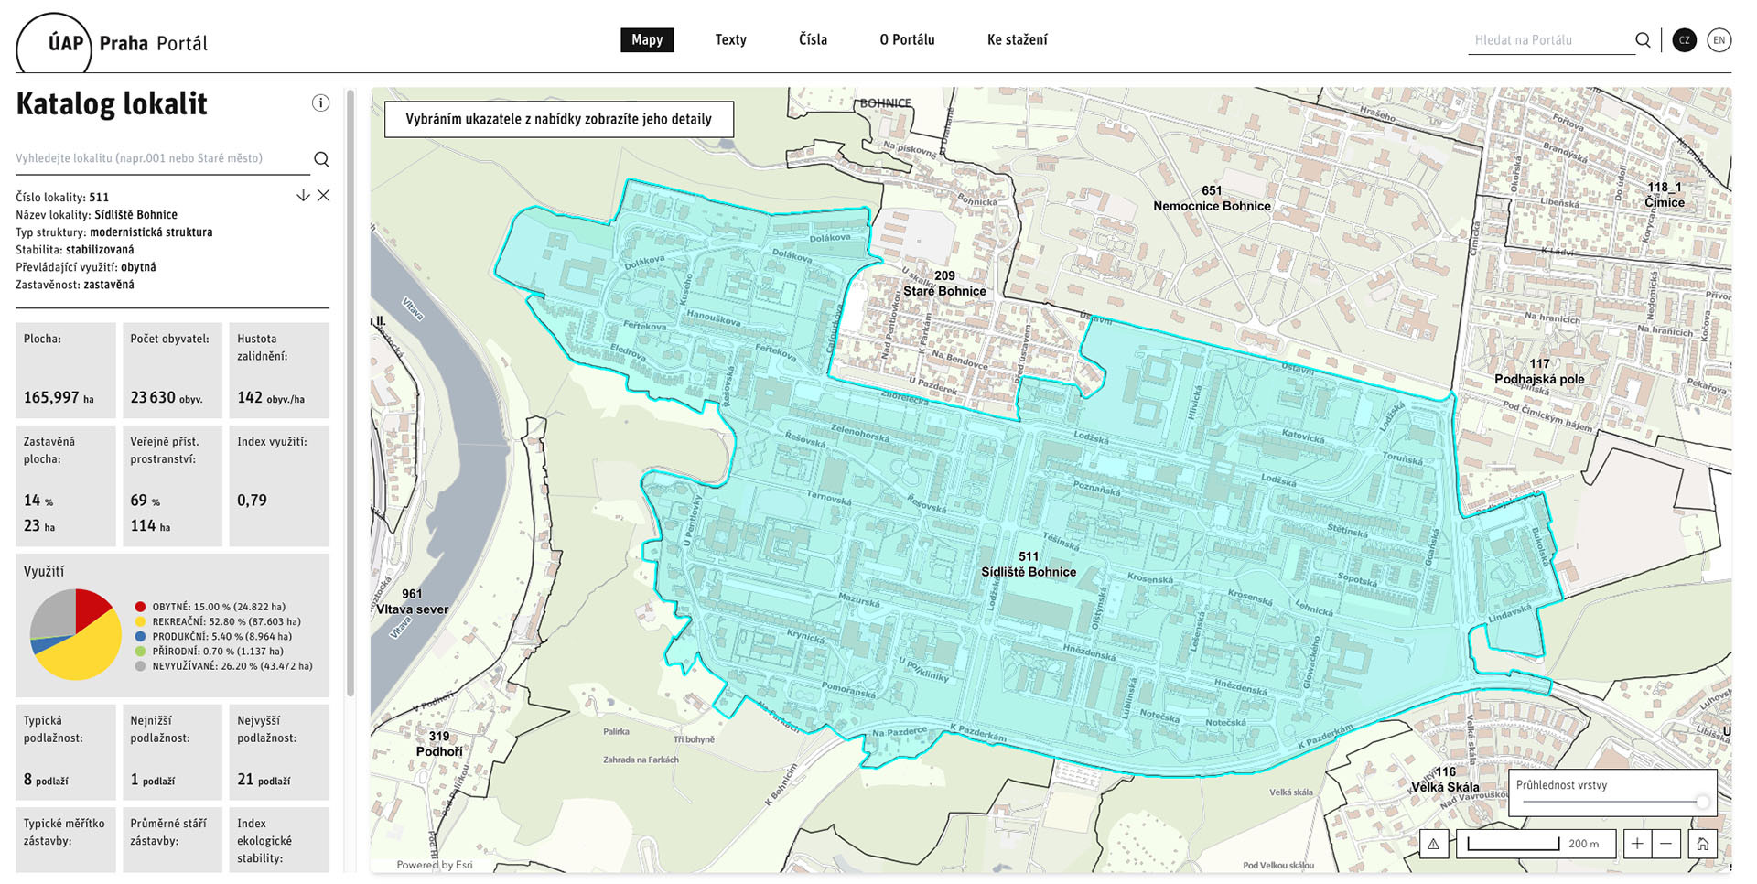Adjust the Průhlednost vrstvy slider

1702,802
